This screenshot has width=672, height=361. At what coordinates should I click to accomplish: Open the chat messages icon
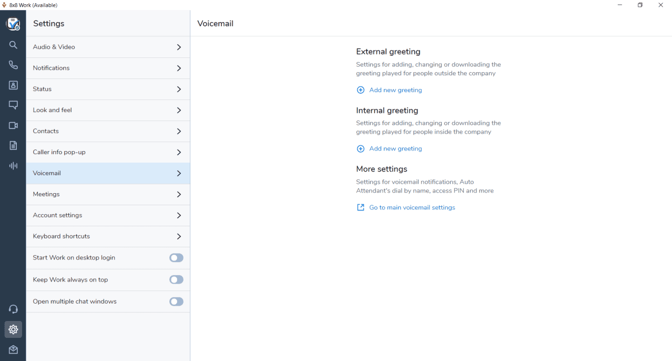(x=13, y=105)
